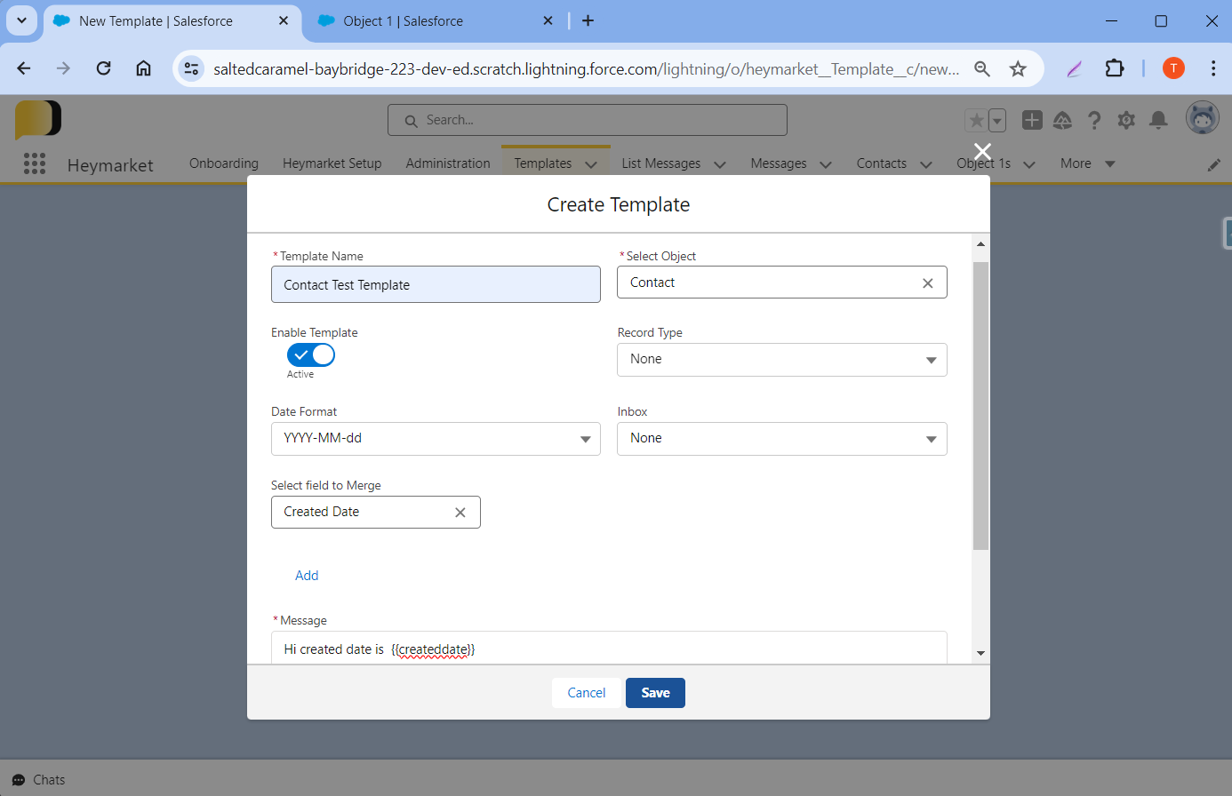Open the user profile avatar in Salesforce
The height and width of the screenshot is (796, 1232).
(x=1202, y=118)
